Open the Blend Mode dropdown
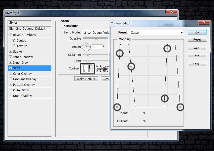Image resolution: width=214 pixels, height=151 pixels. (96, 32)
